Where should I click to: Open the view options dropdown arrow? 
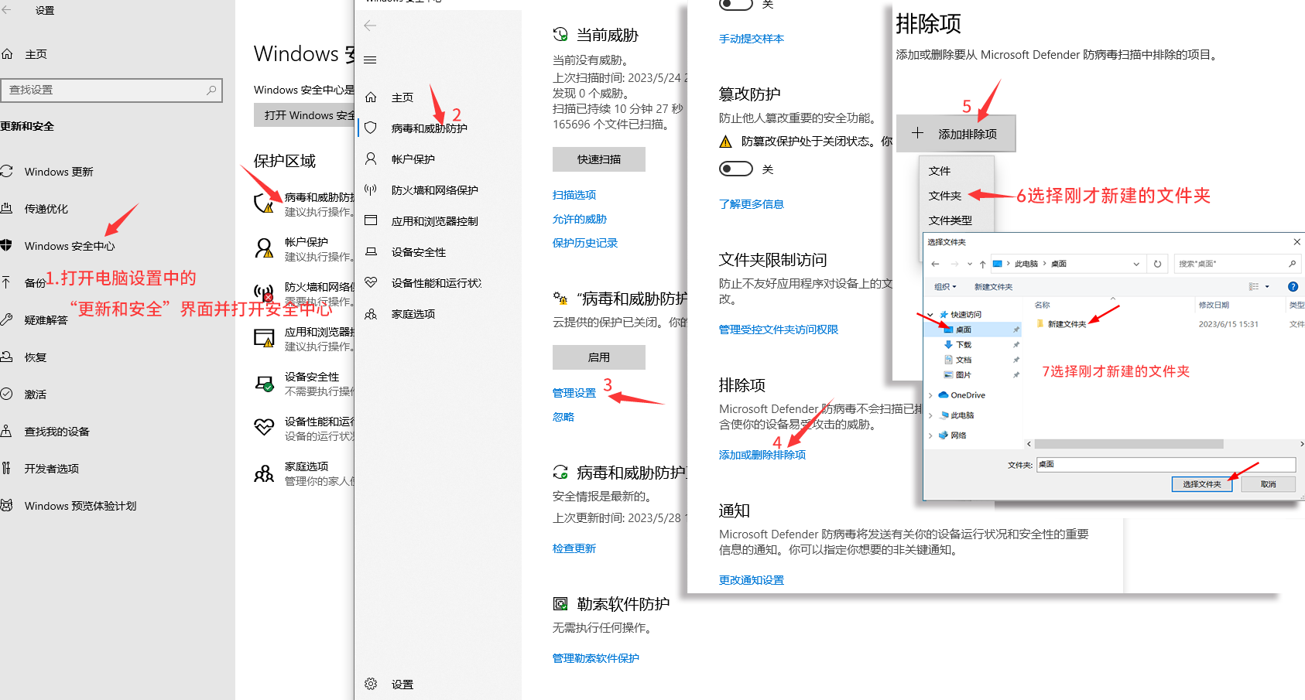coord(1267,287)
